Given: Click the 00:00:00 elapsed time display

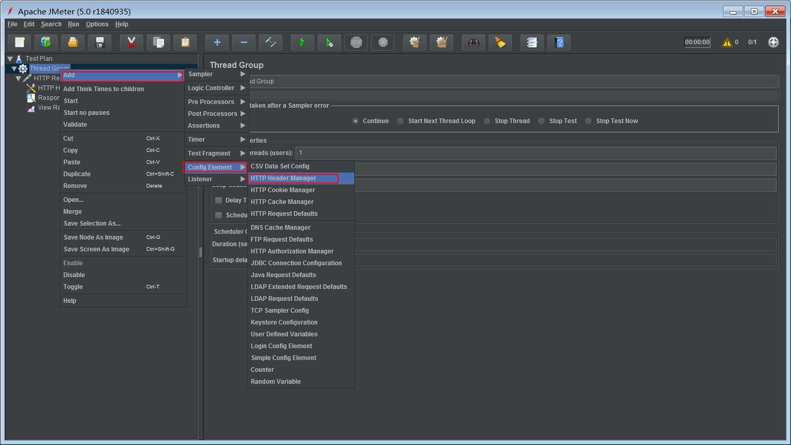Looking at the screenshot, I should [x=697, y=42].
